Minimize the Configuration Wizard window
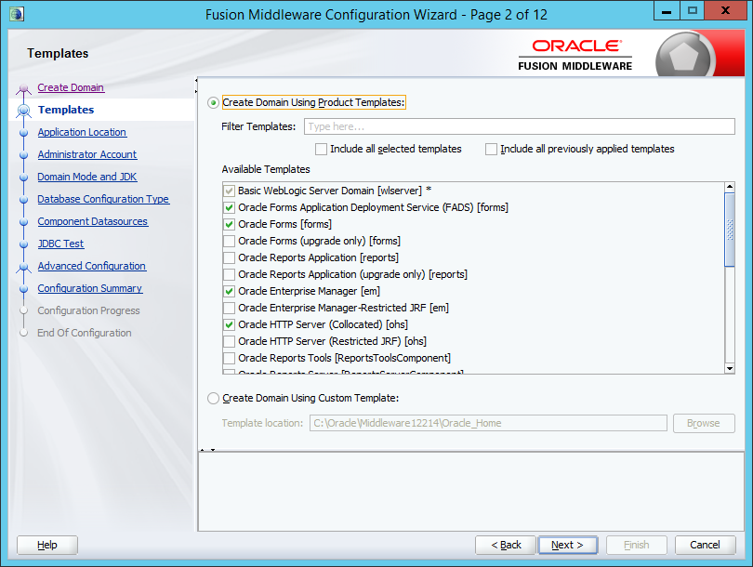753x567 pixels. click(667, 11)
